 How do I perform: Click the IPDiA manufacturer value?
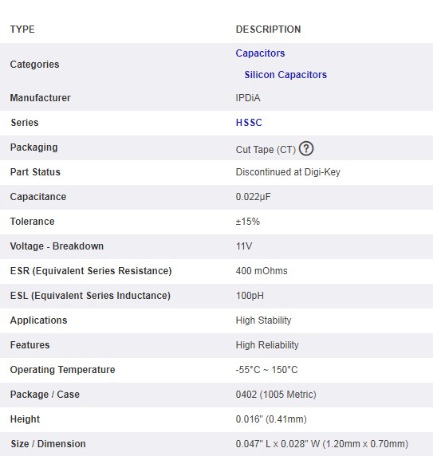248,98
